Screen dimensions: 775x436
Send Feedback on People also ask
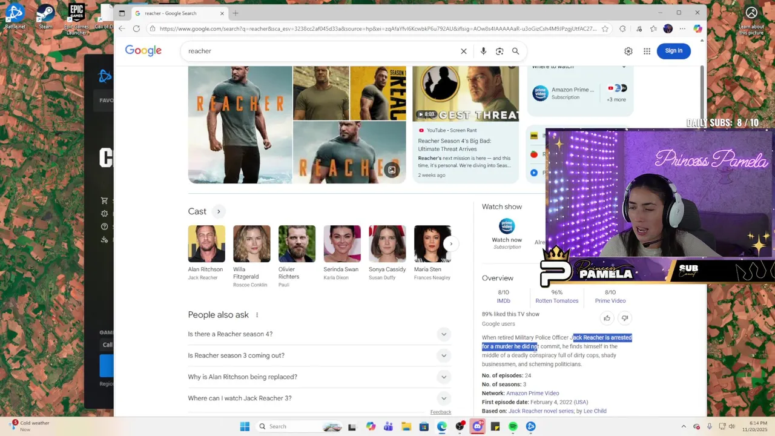(x=441, y=412)
